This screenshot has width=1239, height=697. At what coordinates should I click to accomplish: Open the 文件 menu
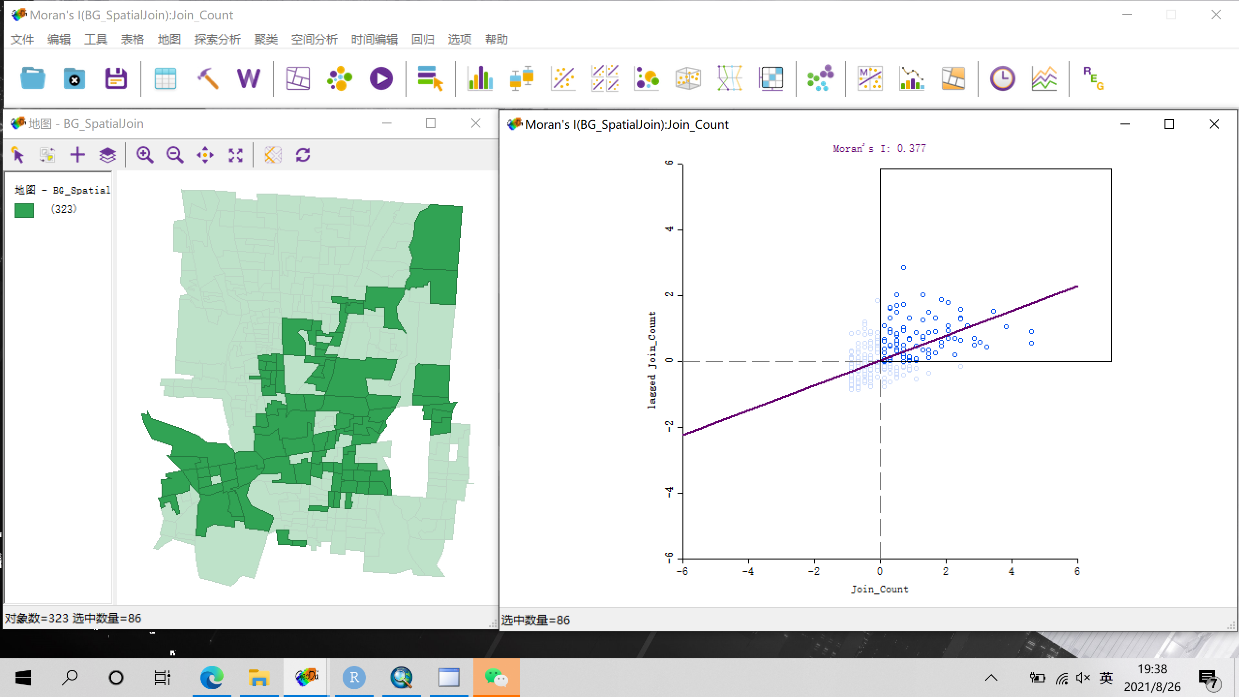22,39
